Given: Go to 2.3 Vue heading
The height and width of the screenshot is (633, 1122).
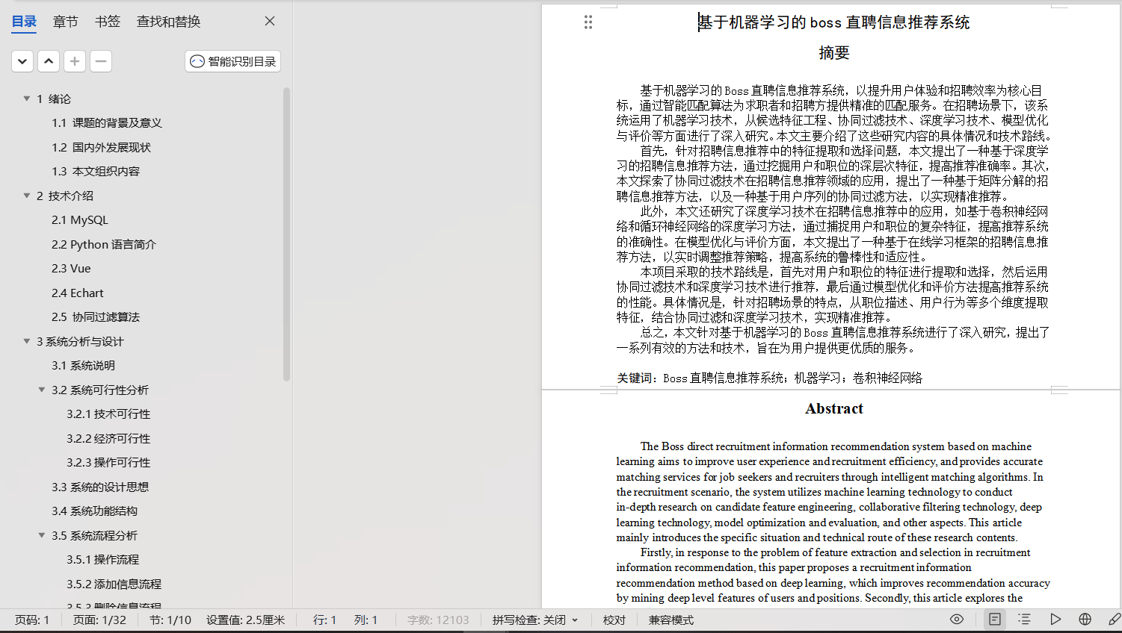Looking at the screenshot, I should [71, 269].
